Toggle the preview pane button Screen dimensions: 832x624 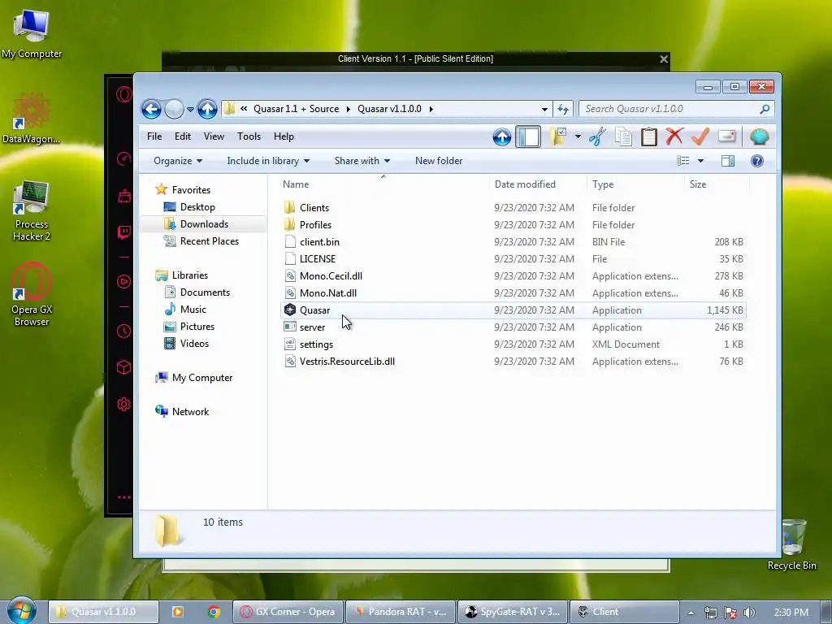coord(728,161)
